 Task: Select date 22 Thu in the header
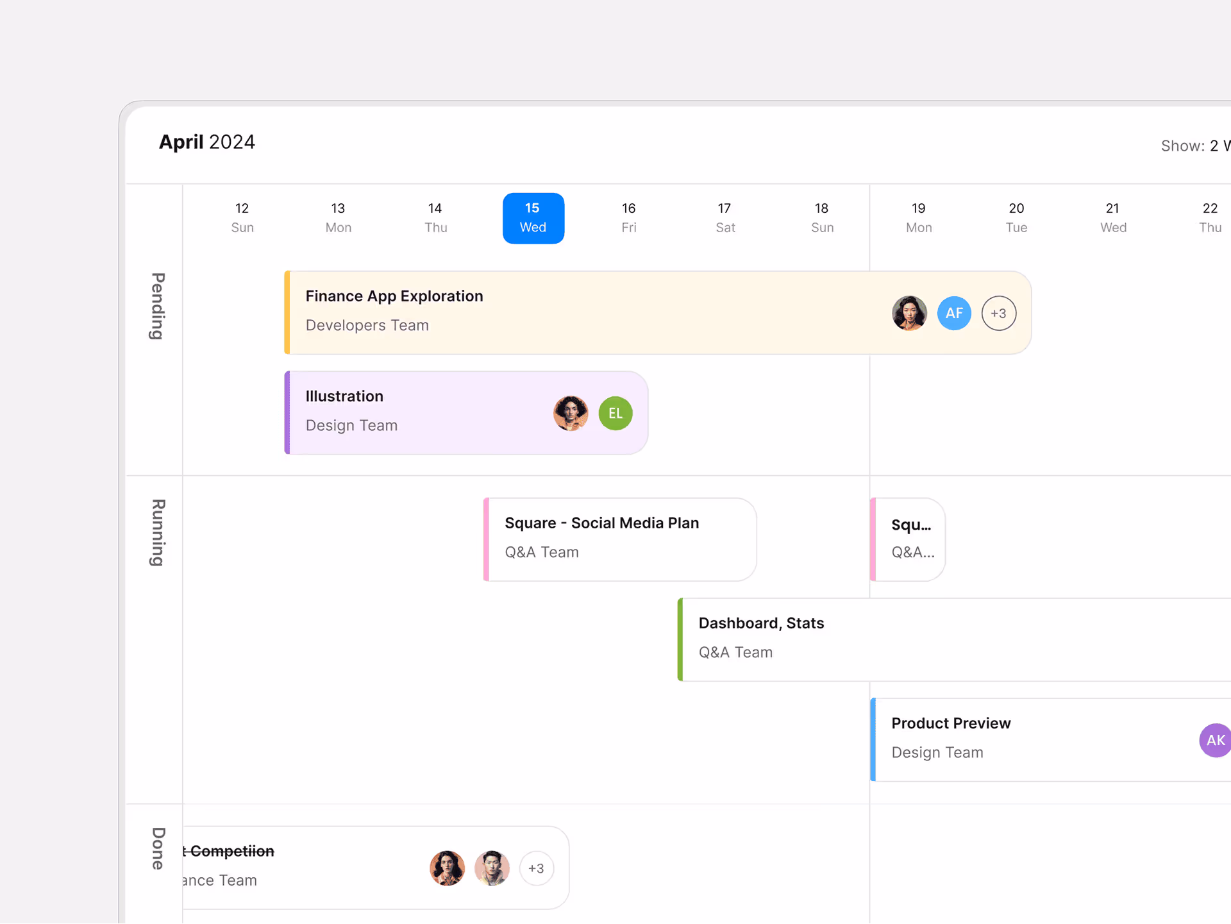pos(1209,218)
